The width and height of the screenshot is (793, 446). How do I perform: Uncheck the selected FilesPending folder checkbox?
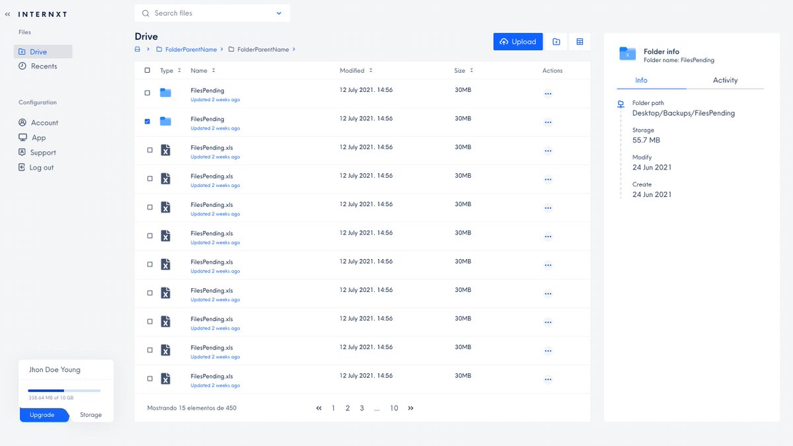tap(147, 122)
